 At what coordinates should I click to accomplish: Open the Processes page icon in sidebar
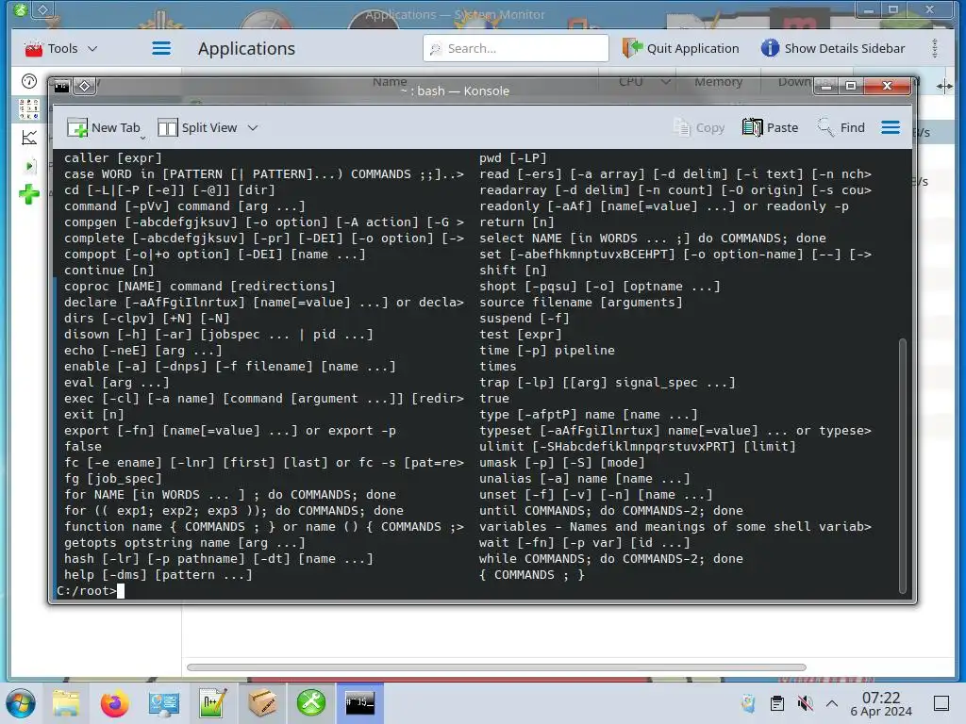[29, 166]
